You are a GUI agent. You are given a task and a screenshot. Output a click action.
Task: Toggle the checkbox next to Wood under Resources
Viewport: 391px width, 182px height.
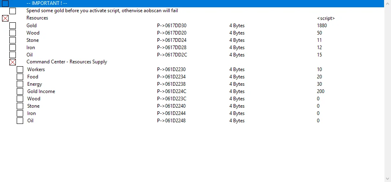(x=13, y=33)
